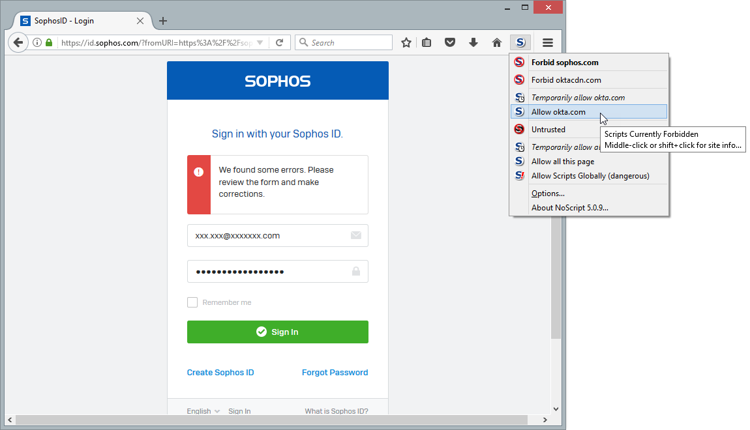Open the Create Sophos ID link
This screenshot has width=750, height=430.
point(220,372)
